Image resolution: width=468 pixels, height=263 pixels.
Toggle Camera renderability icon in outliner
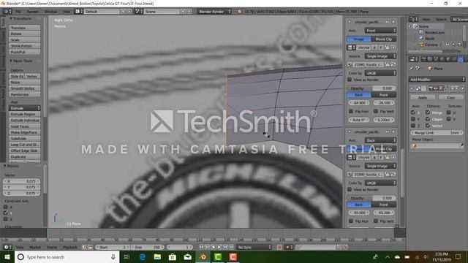(460, 45)
